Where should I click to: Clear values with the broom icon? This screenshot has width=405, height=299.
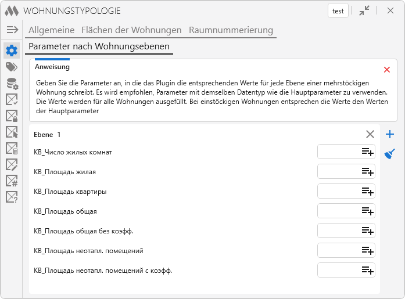pyautogui.click(x=390, y=154)
